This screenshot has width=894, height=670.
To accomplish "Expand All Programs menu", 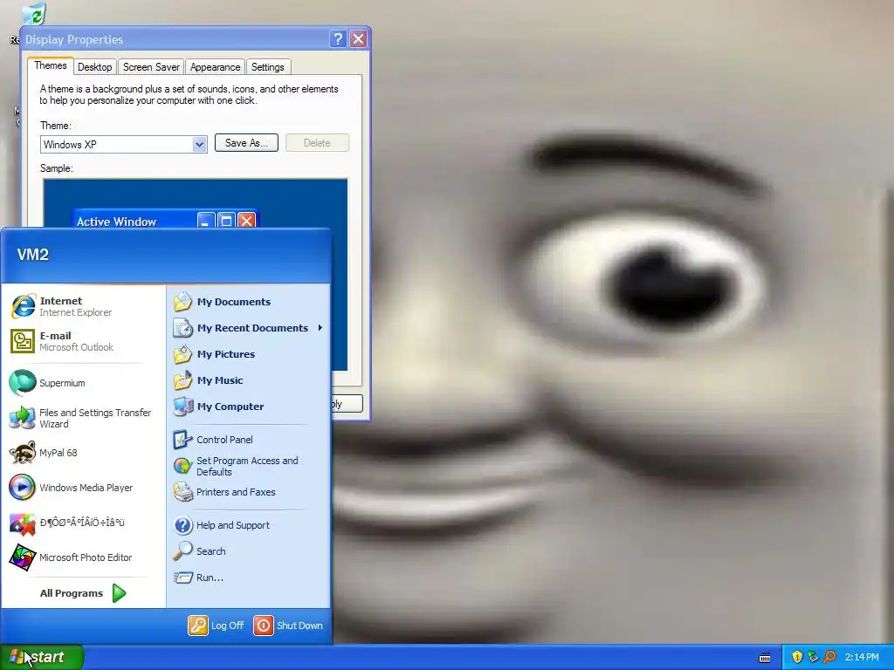I will (x=83, y=593).
